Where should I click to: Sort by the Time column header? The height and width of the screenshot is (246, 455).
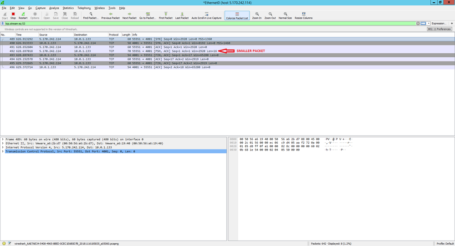27,35
